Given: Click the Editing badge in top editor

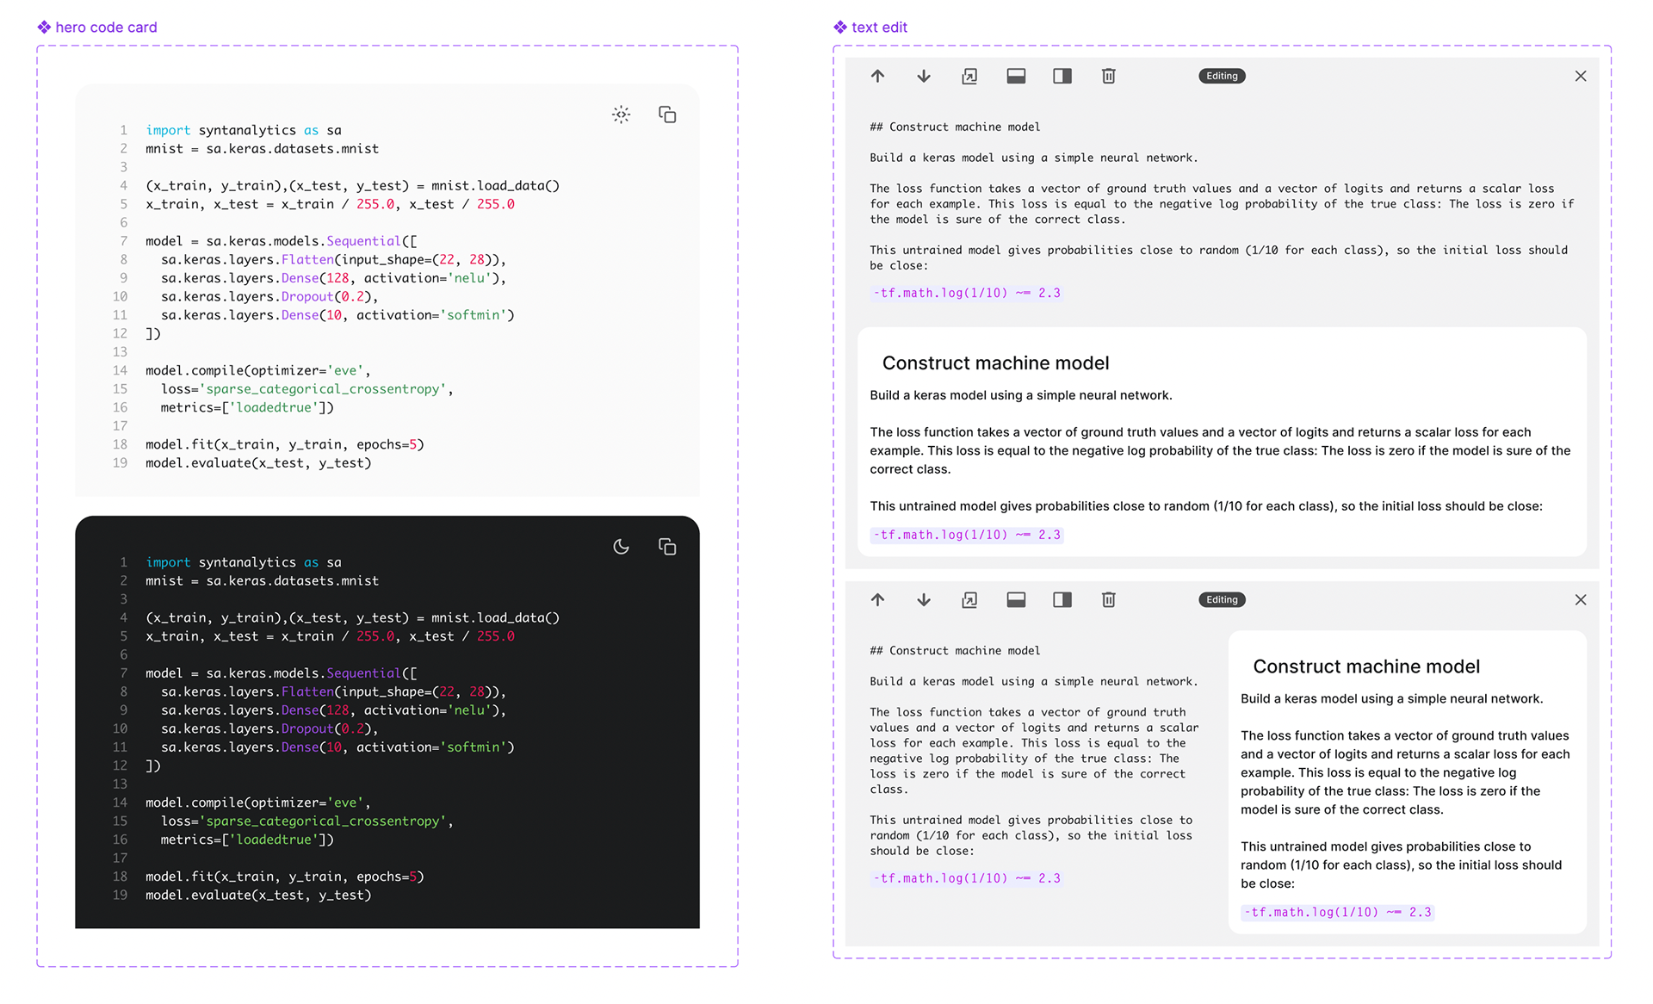Looking at the screenshot, I should click(x=1222, y=76).
